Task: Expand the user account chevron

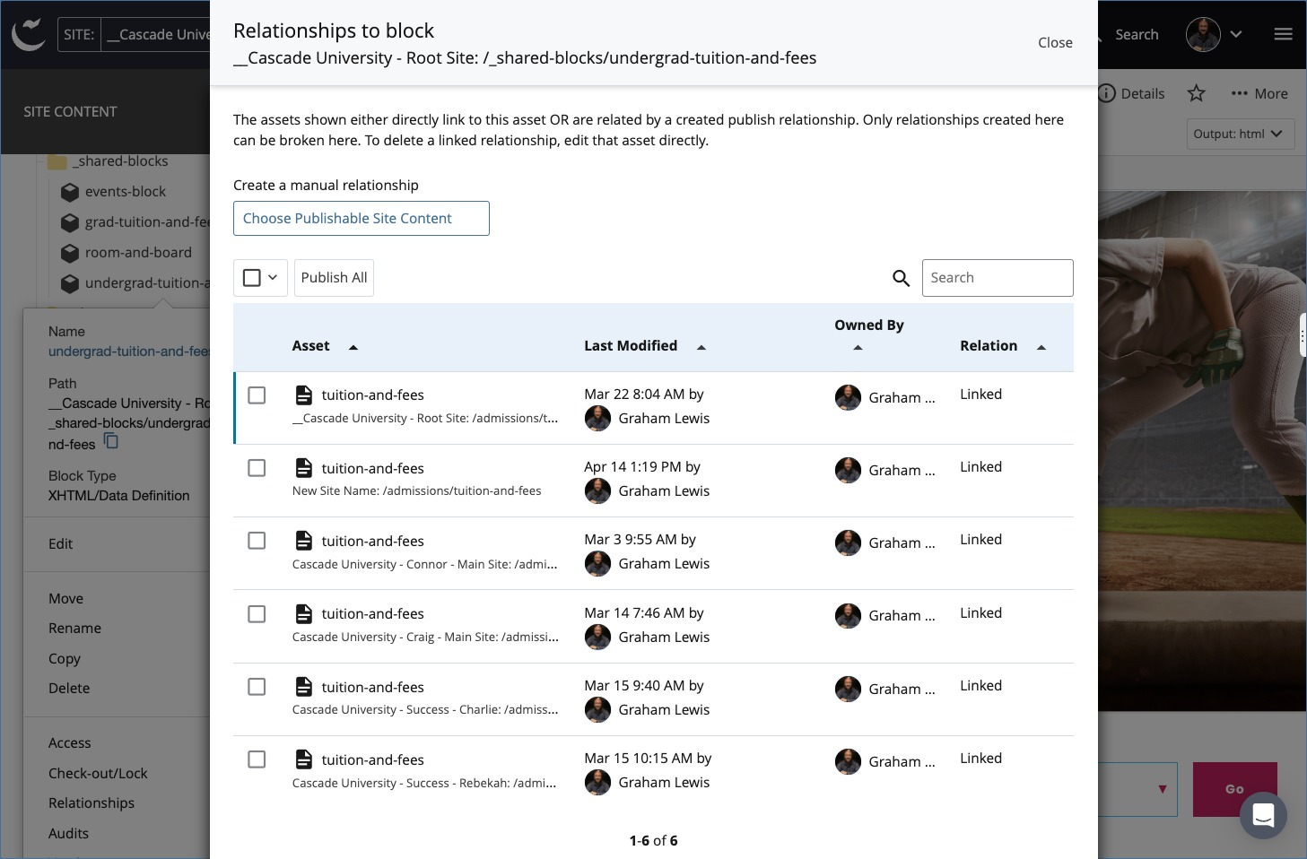Action: pyautogui.click(x=1236, y=34)
